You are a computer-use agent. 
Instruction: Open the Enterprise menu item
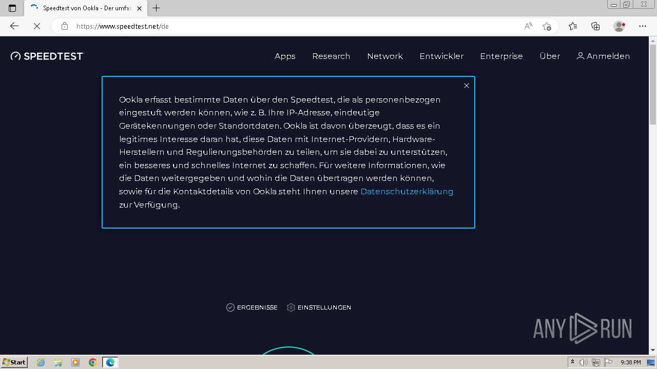click(x=501, y=56)
